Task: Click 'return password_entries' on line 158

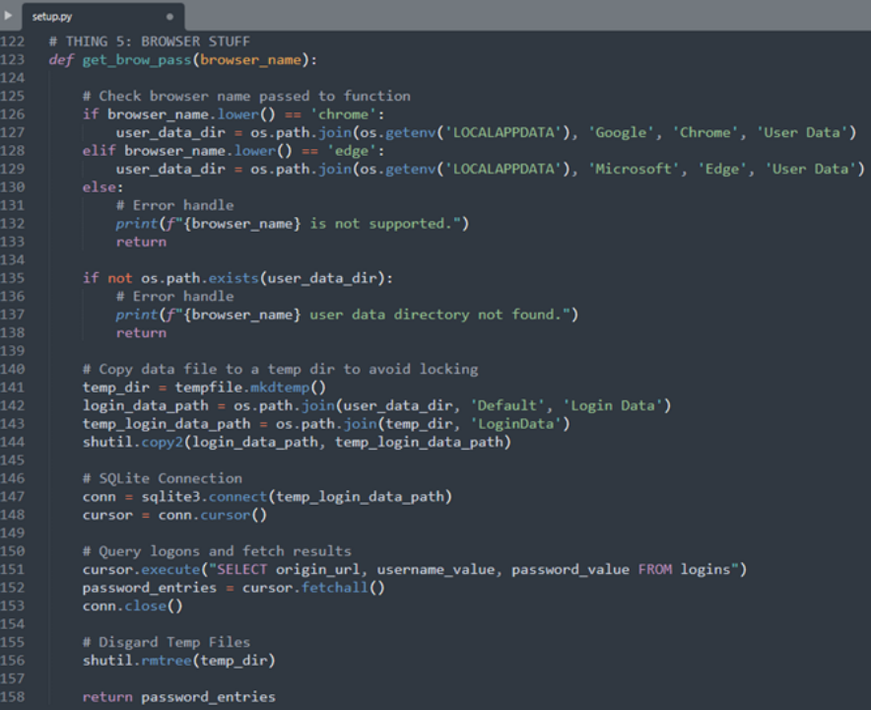Action: coord(179,696)
